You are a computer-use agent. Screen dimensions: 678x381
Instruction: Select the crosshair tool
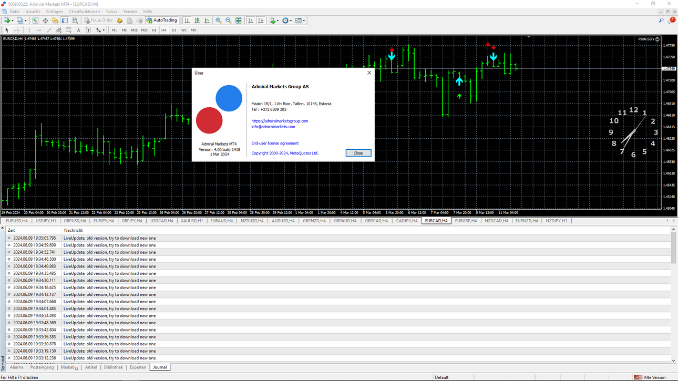click(x=17, y=30)
